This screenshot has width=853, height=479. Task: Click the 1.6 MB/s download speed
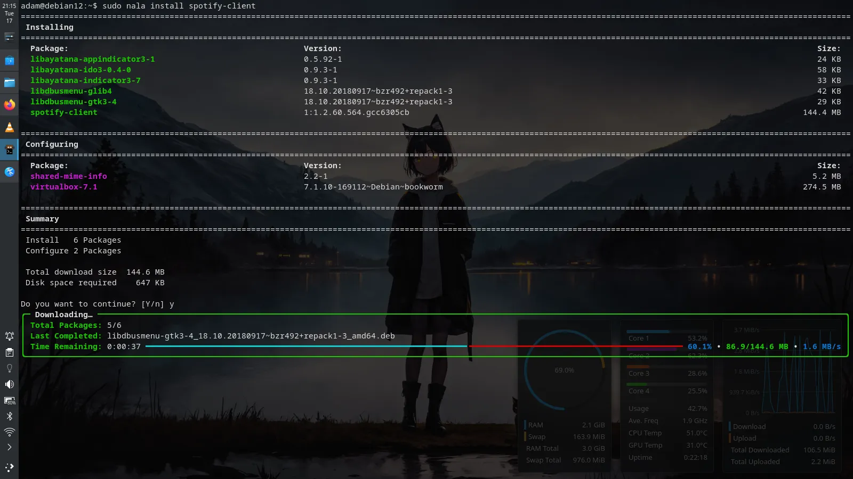point(822,346)
